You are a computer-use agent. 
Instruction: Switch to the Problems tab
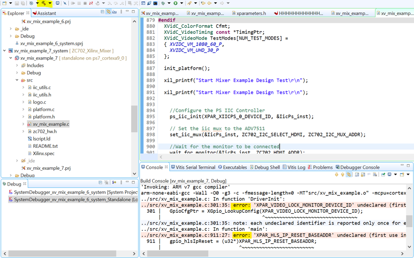320,167
